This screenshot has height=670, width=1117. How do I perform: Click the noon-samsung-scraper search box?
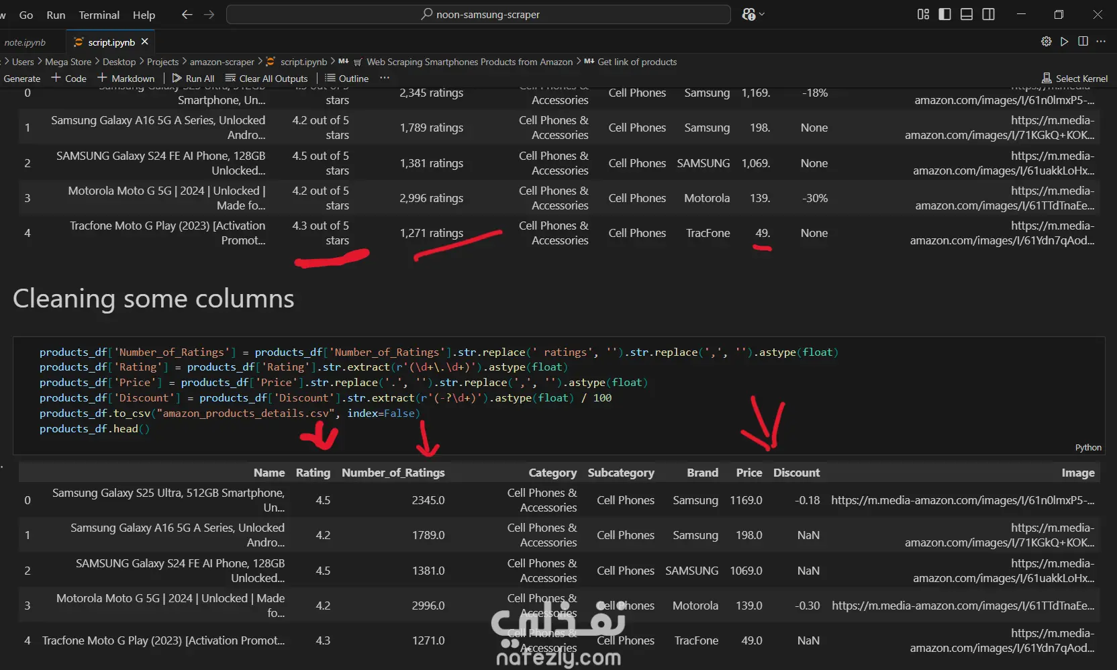(479, 14)
